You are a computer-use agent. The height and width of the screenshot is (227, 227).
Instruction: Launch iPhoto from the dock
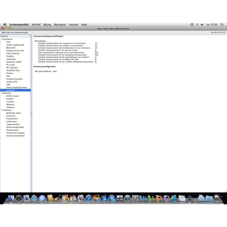(x=96, y=198)
